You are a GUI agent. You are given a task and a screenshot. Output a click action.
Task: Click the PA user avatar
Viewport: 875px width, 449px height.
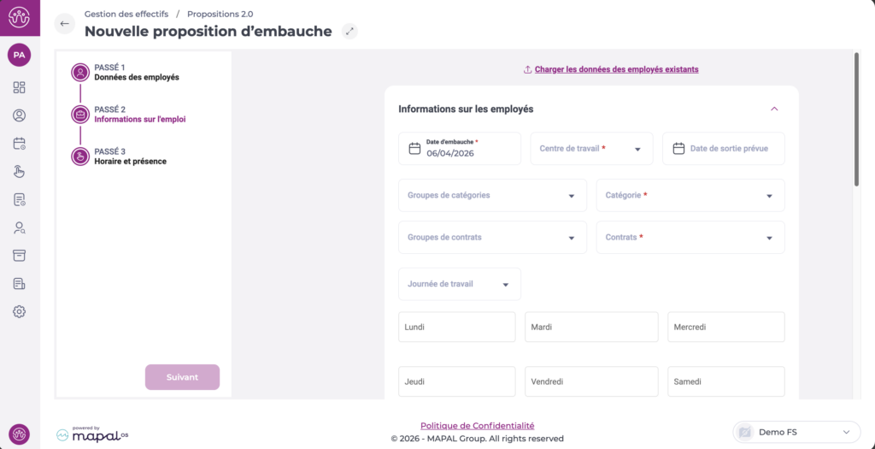(19, 55)
